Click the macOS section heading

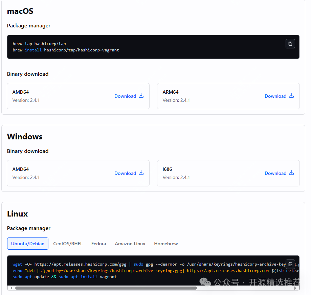pos(20,11)
